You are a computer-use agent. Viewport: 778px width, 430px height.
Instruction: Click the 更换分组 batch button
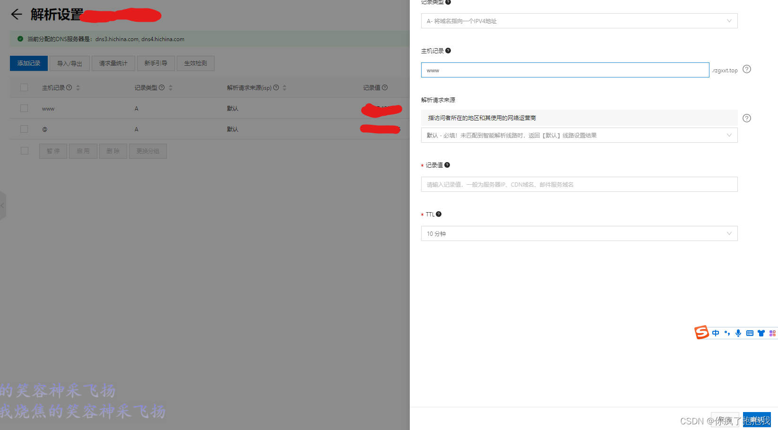click(x=148, y=151)
